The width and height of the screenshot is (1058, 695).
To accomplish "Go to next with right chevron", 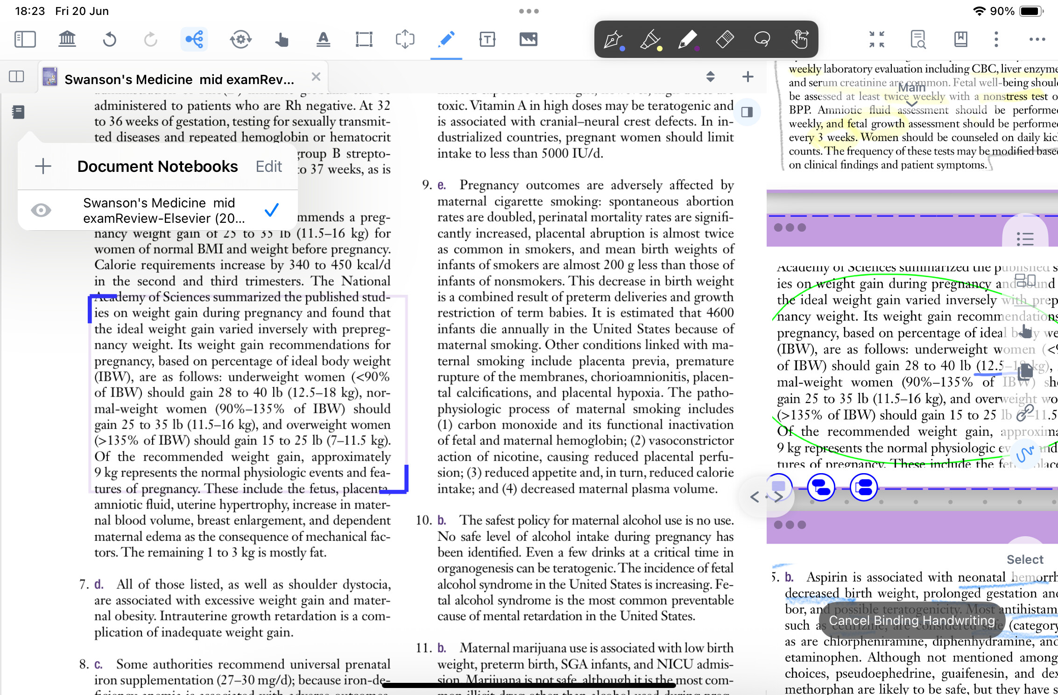I will [x=779, y=497].
